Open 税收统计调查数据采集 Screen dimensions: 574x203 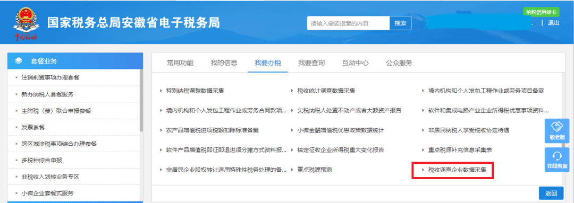click(326, 91)
